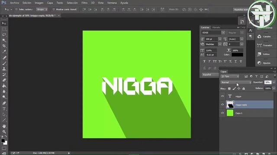
Task: Select the Hand tool
Action: [x=4, y=126]
